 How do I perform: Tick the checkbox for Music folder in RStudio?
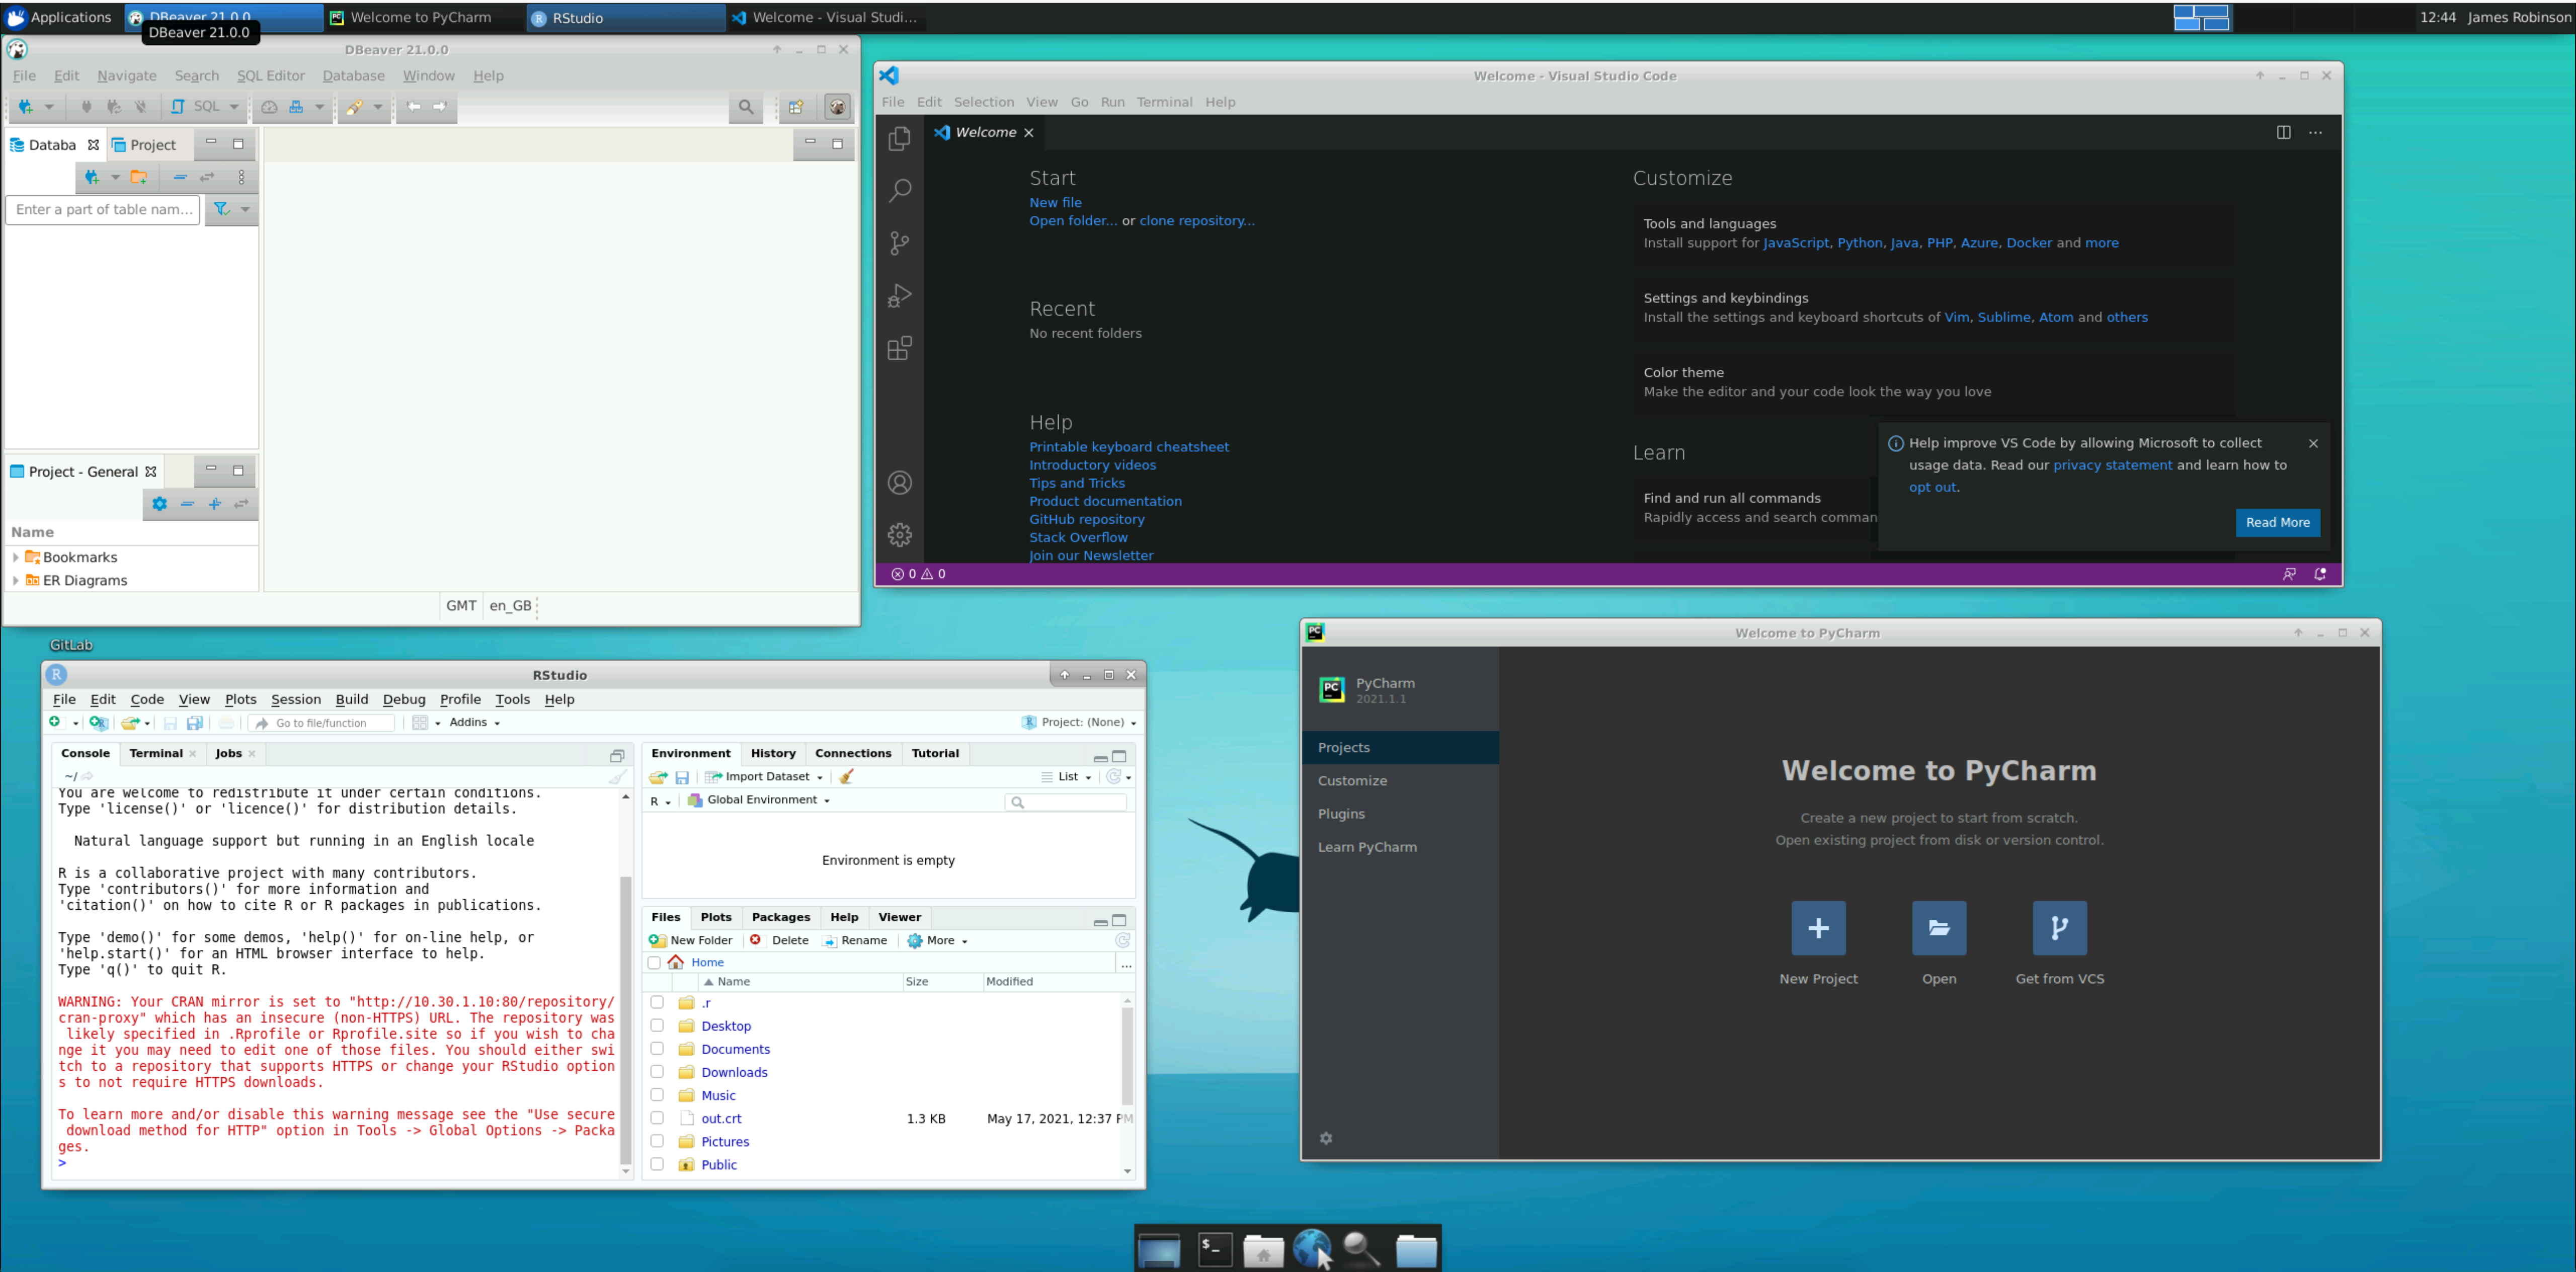[x=657, y=1094]
